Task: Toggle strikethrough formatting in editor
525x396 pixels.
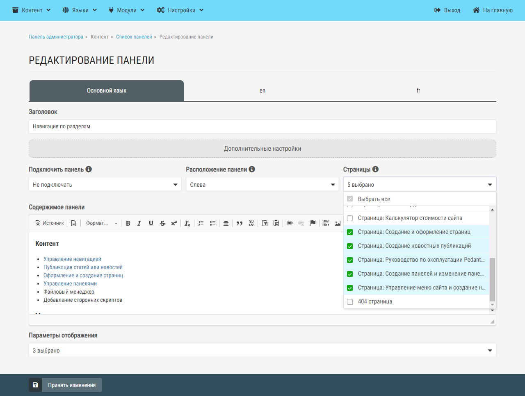Action: click(162, 223)
